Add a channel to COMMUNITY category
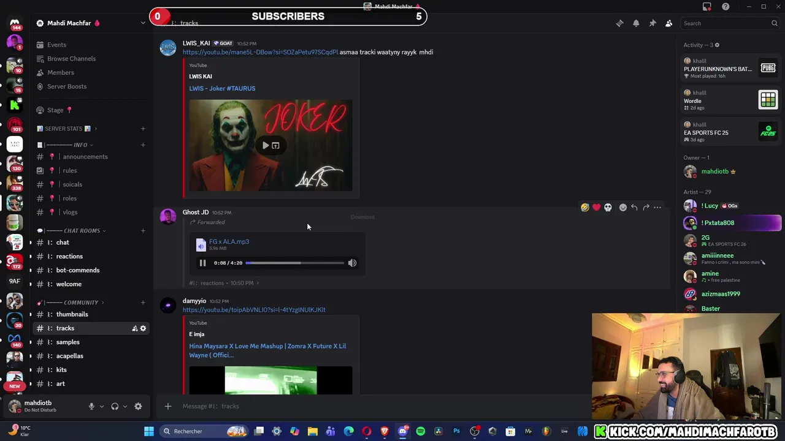 coord(143,303)
